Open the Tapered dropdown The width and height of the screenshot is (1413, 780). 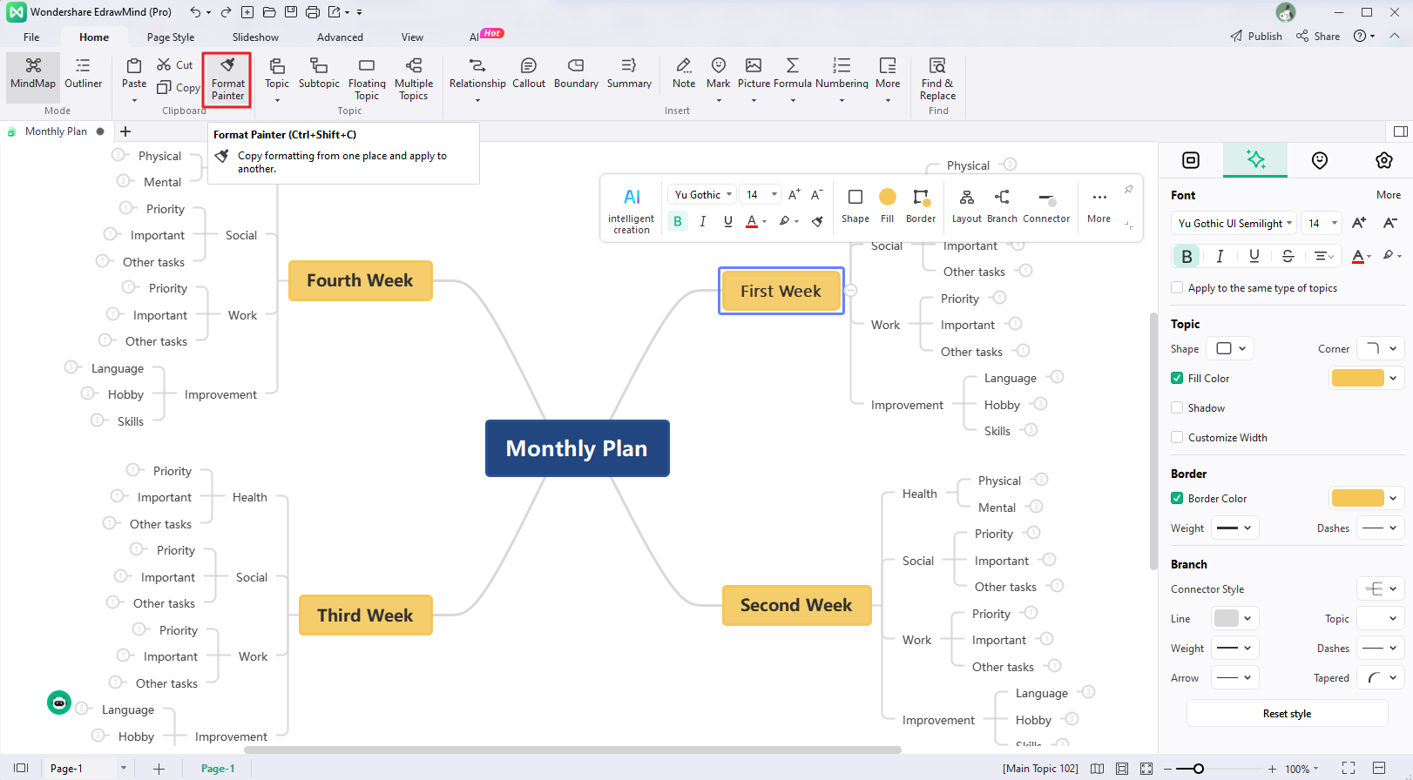tap(1381, 678)
